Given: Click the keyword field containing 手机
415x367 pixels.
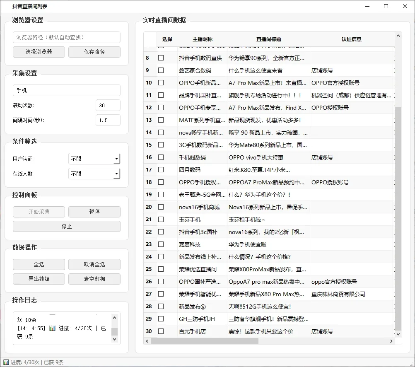Looking at the screenshot, I should click(x=67, y=90).
